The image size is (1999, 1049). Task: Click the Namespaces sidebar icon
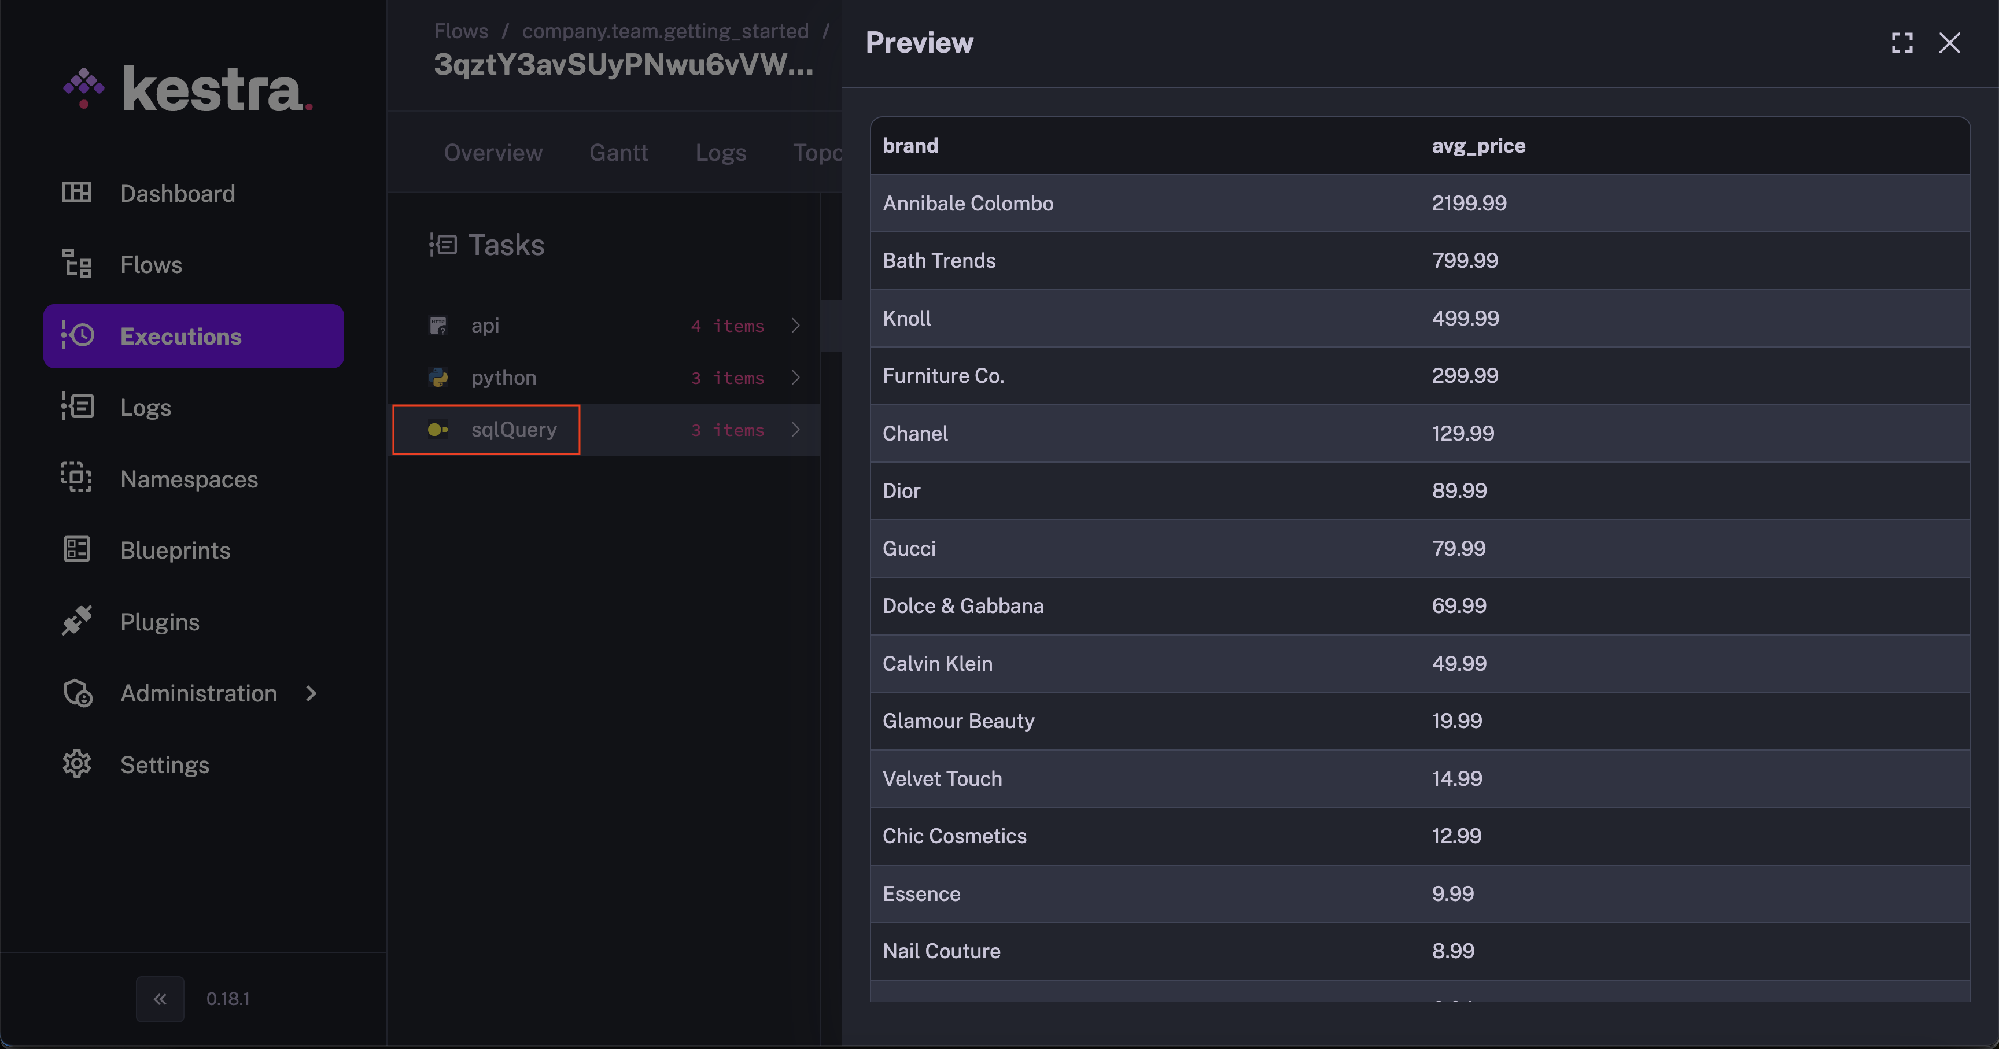(77, 478)
